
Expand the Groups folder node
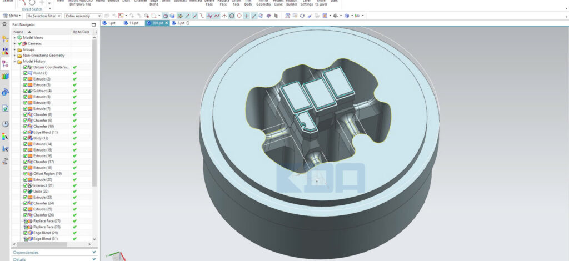coord(15,49)
